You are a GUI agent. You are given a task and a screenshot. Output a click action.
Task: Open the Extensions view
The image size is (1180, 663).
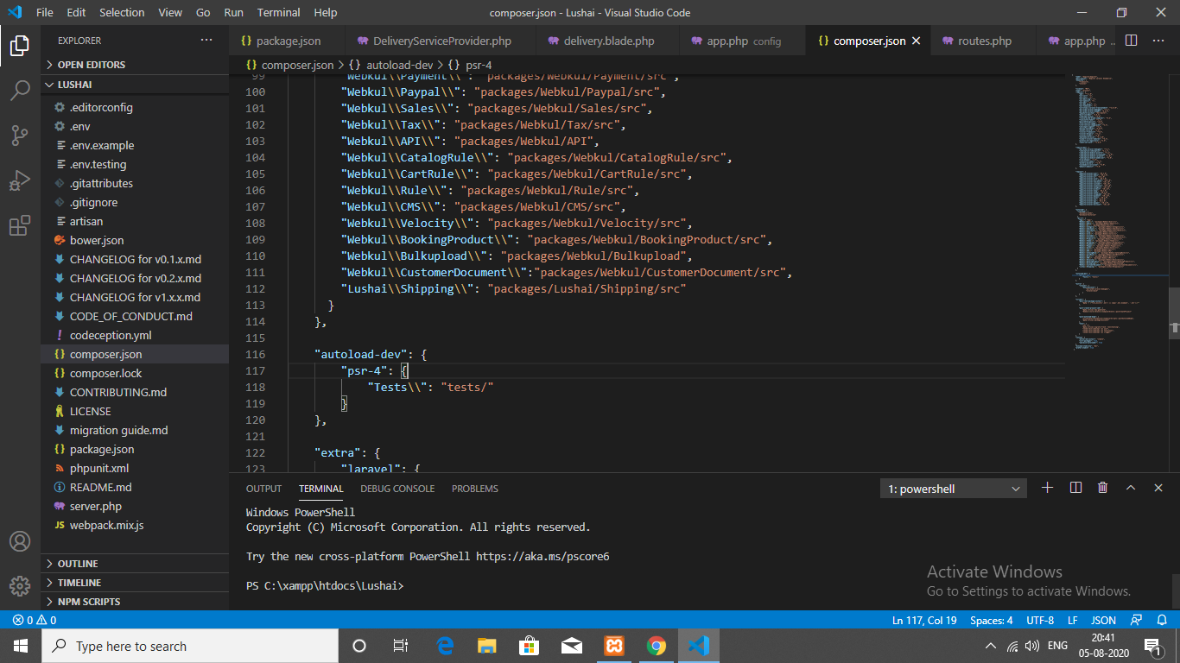point(20,225)
